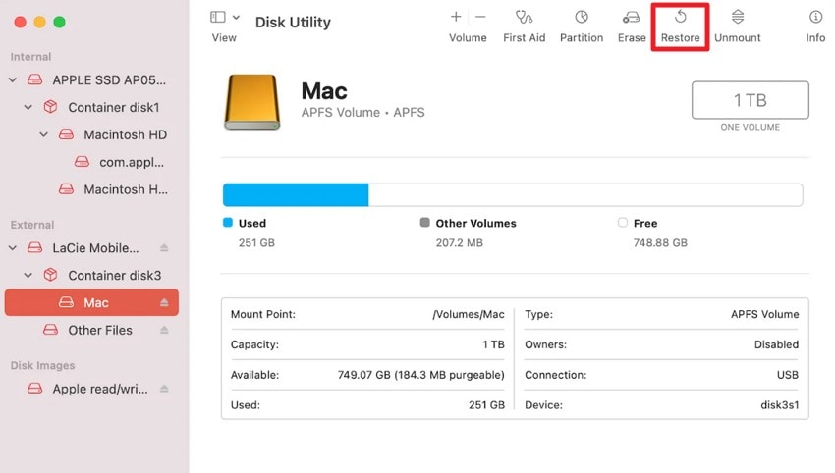Select LaCie Mobile external drive
The width and height of the screenshot is (835, 473).
coord(95,248)
